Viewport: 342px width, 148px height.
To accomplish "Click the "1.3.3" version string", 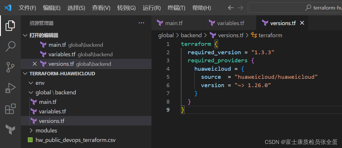I will coord(262,53).
